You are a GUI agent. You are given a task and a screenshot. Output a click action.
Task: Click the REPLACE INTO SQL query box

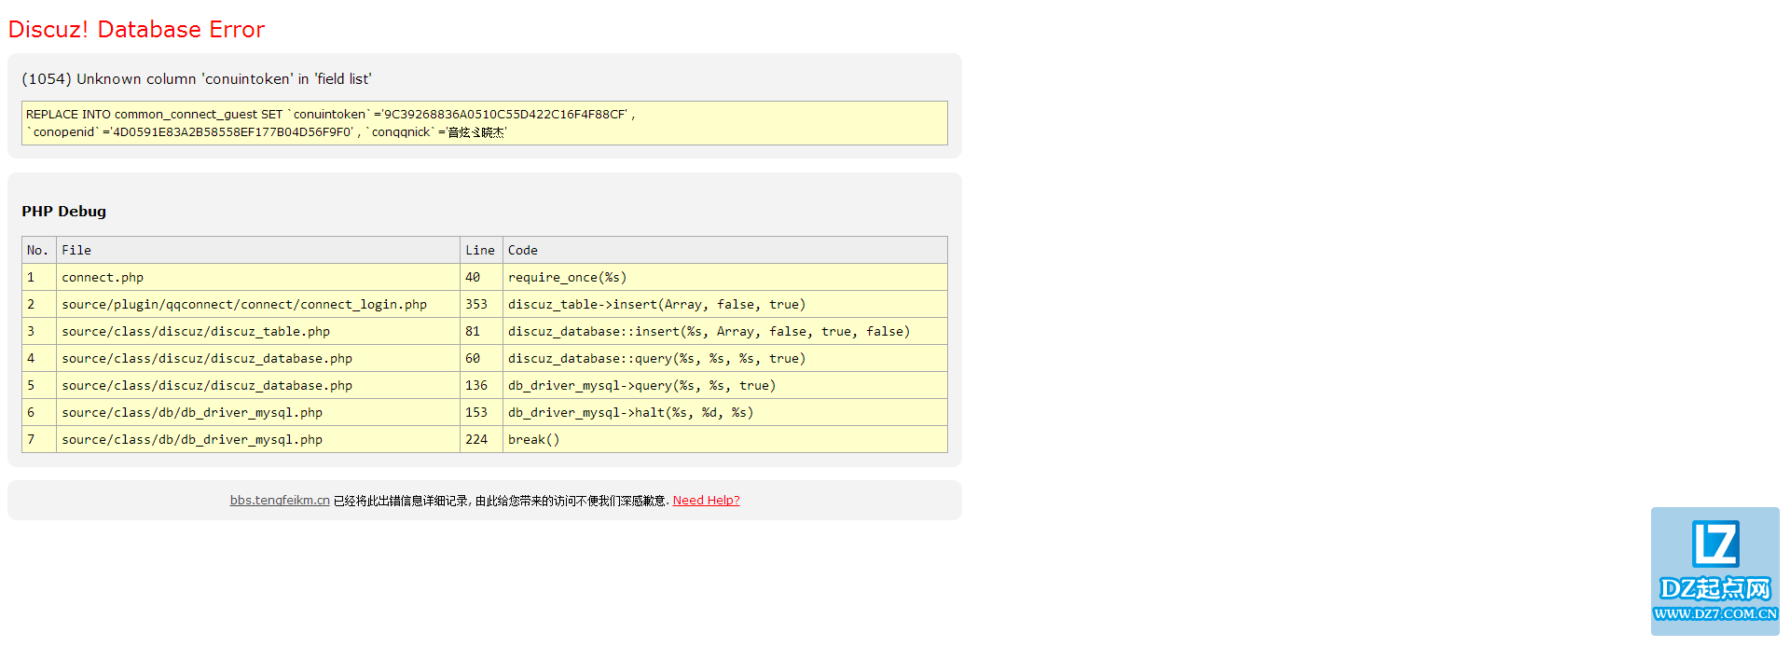[x=484, y=123]
